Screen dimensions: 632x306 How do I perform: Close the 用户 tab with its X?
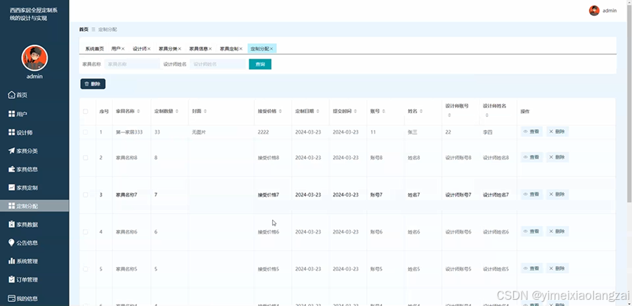(123, 49)
